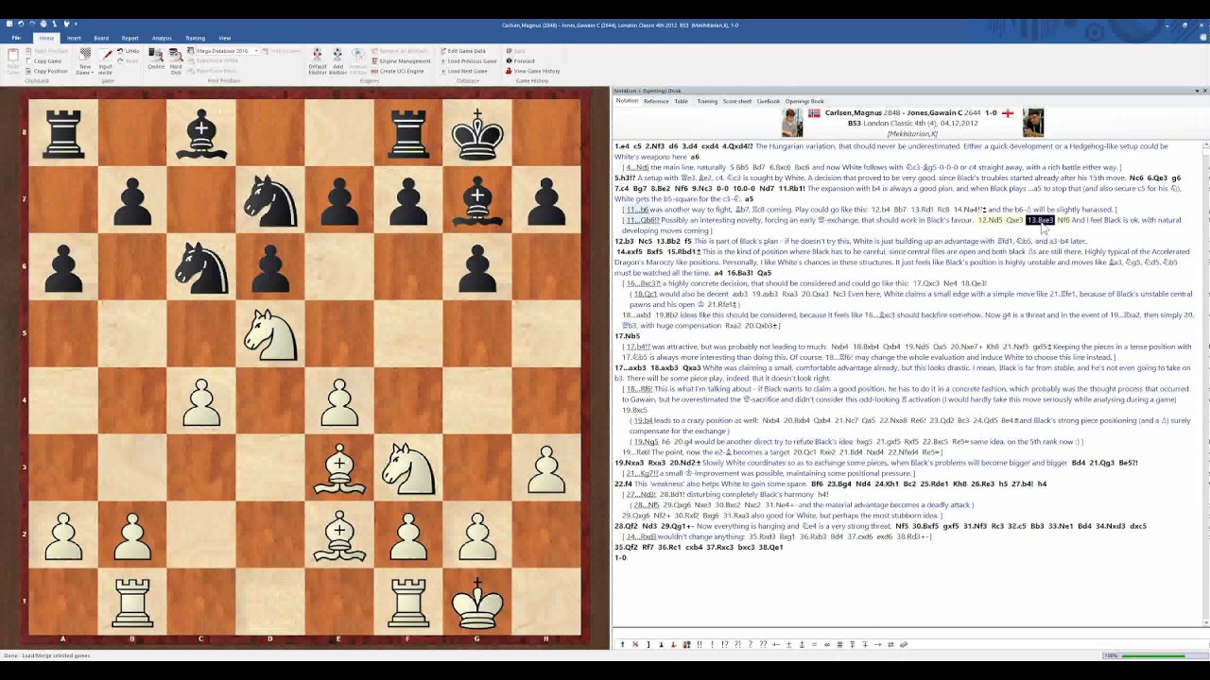Expand the New Game dropdown arrow
This screenshot has width=1210, height=680.
coord(92,73)
